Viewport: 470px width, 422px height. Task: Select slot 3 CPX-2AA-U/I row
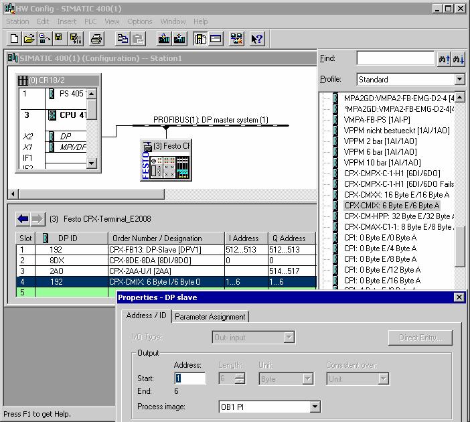(x=166, y=271)
